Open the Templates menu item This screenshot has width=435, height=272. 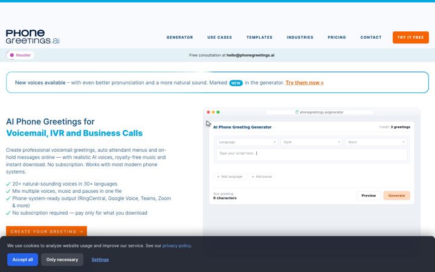(259, 37)
